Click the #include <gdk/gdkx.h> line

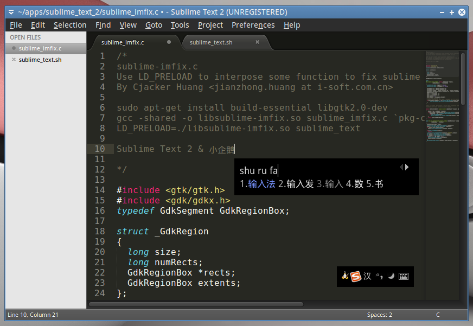pyautogui.click(x=174, y=201)
